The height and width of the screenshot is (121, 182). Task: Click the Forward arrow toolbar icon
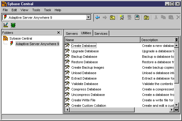105,18
